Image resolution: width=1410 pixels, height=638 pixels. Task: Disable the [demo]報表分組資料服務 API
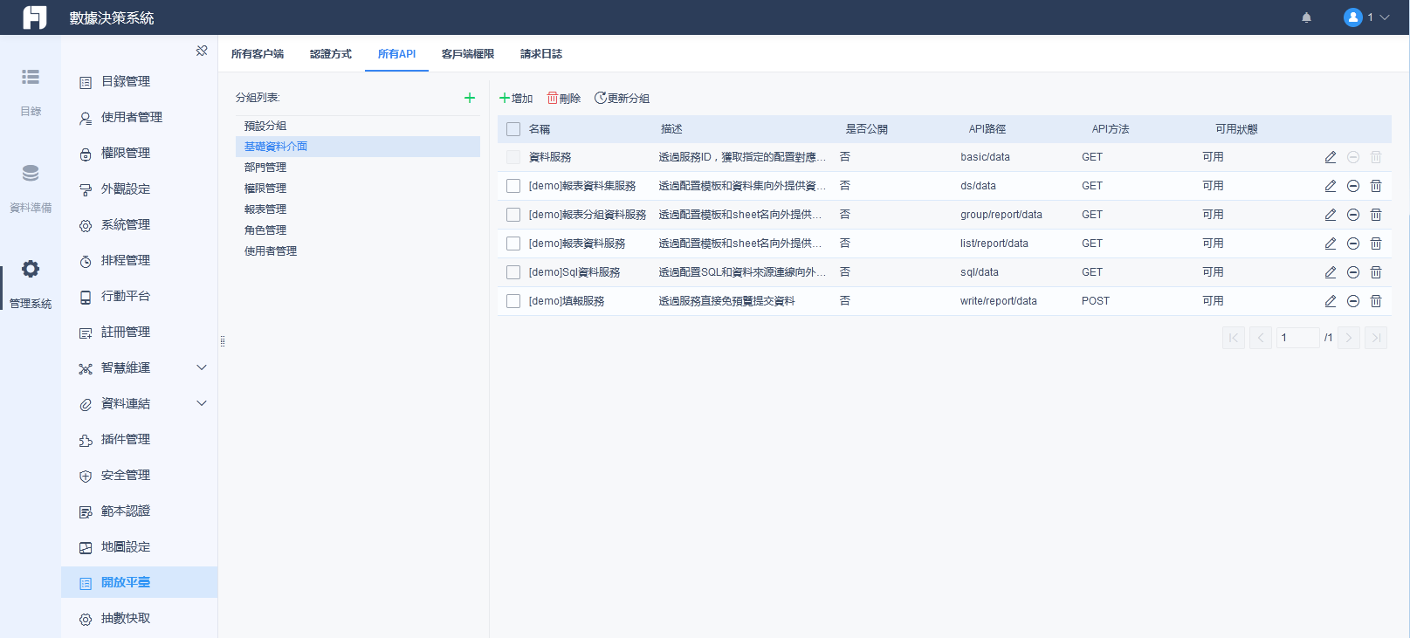(1353, 215)
